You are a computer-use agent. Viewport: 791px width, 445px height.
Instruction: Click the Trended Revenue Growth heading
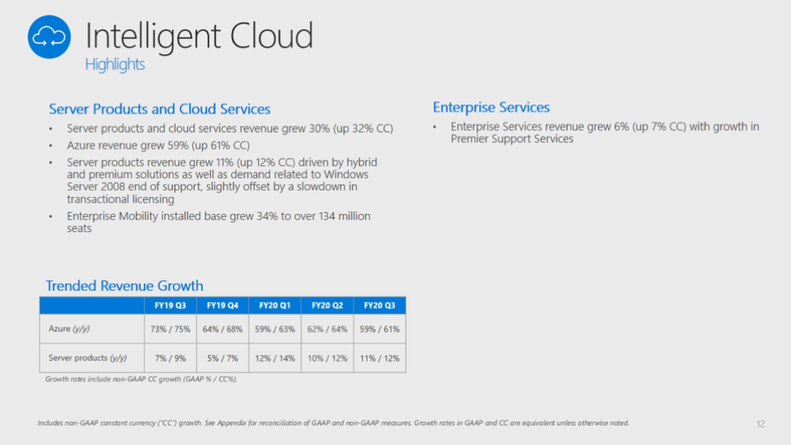click(124, 286)
